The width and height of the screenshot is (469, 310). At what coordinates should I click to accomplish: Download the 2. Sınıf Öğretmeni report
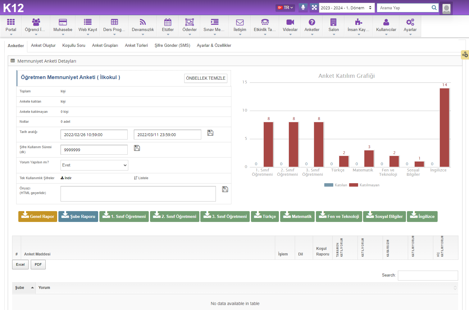175,216
